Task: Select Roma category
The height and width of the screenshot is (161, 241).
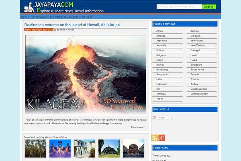Action: coord(194,55)
